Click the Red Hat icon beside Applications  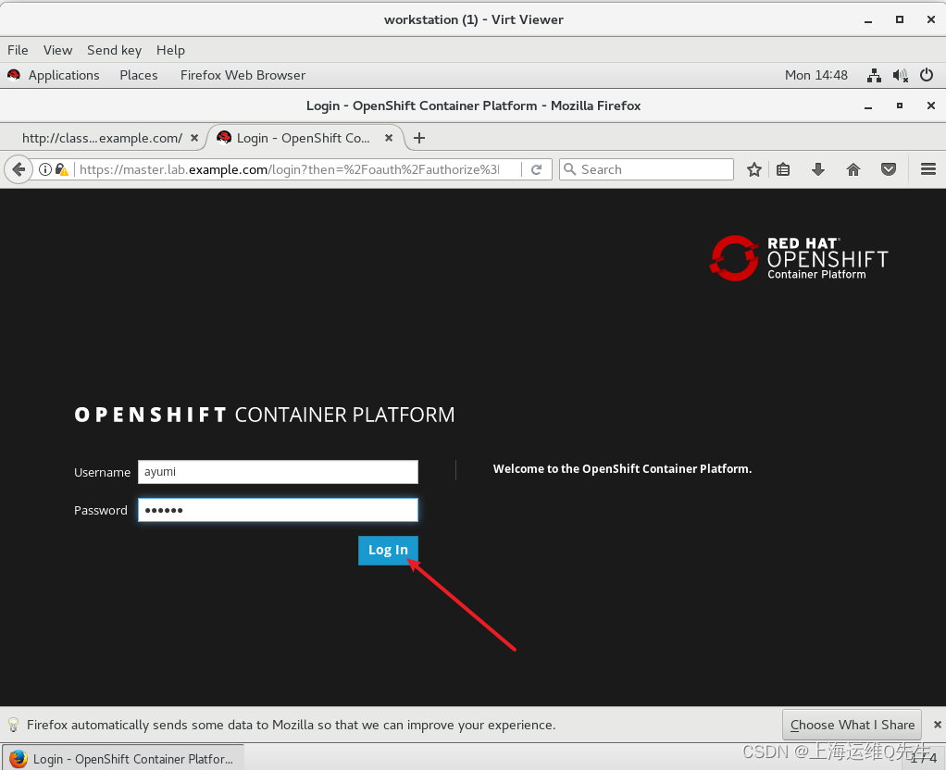tap(14, 75)
